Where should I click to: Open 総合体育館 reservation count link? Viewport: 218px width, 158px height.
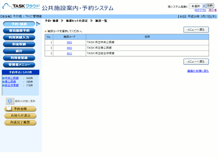tap(11, 85)
